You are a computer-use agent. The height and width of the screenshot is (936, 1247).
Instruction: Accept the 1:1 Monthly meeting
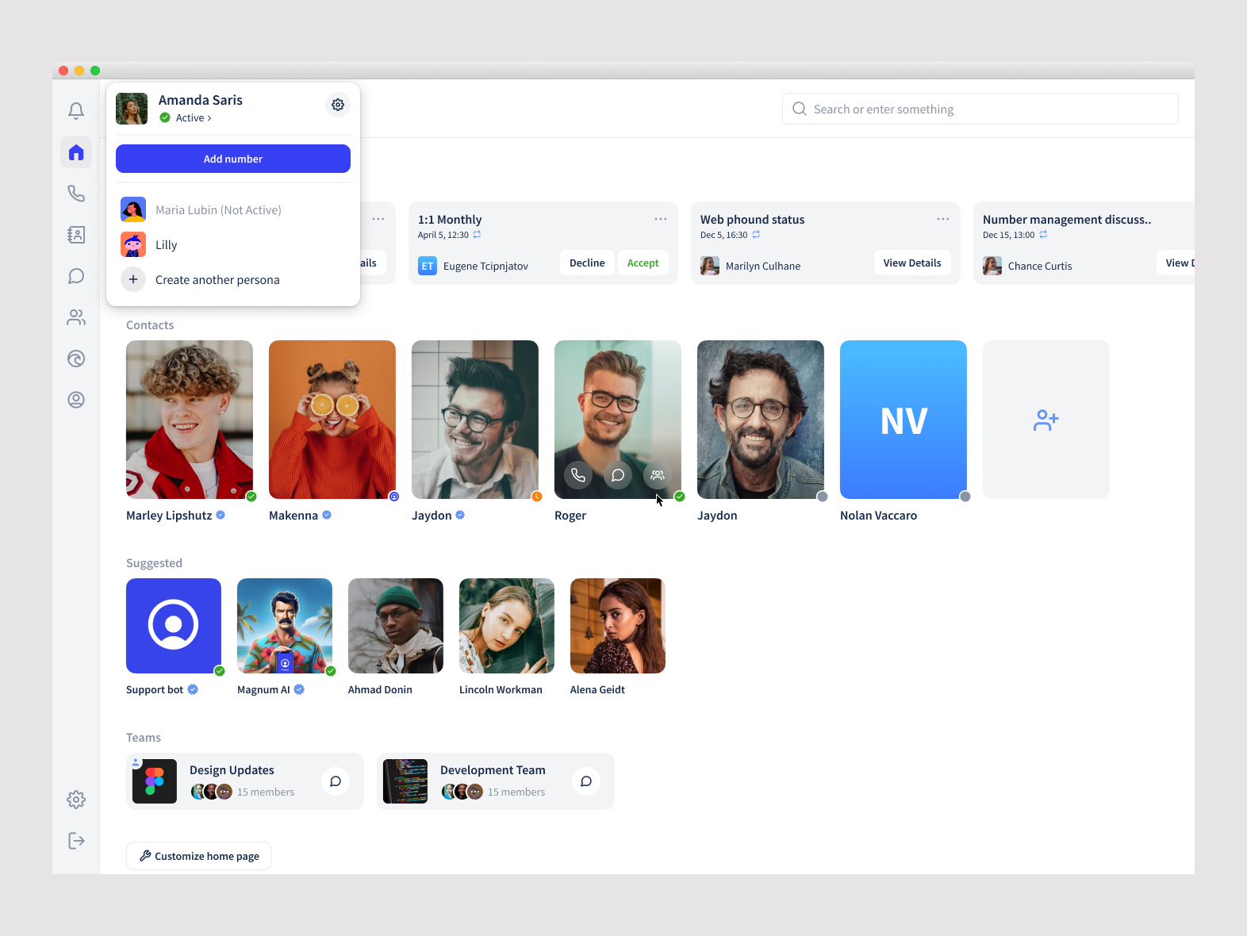643,263
